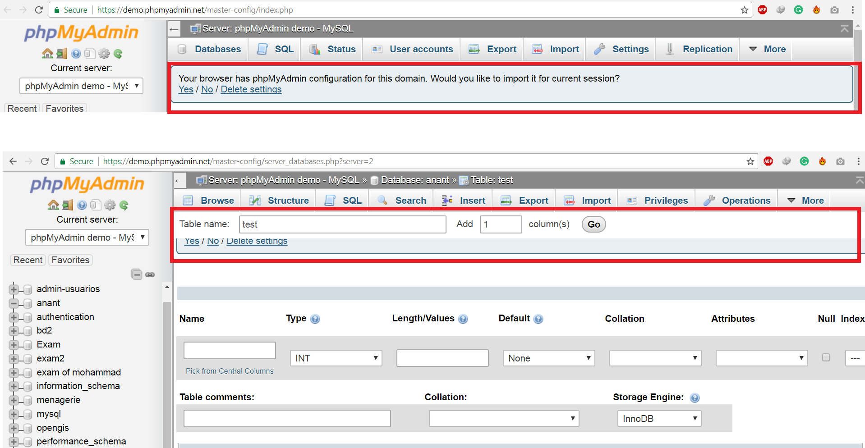
Task: Expand the current server selector dropdown
Action: pos(87,237)
